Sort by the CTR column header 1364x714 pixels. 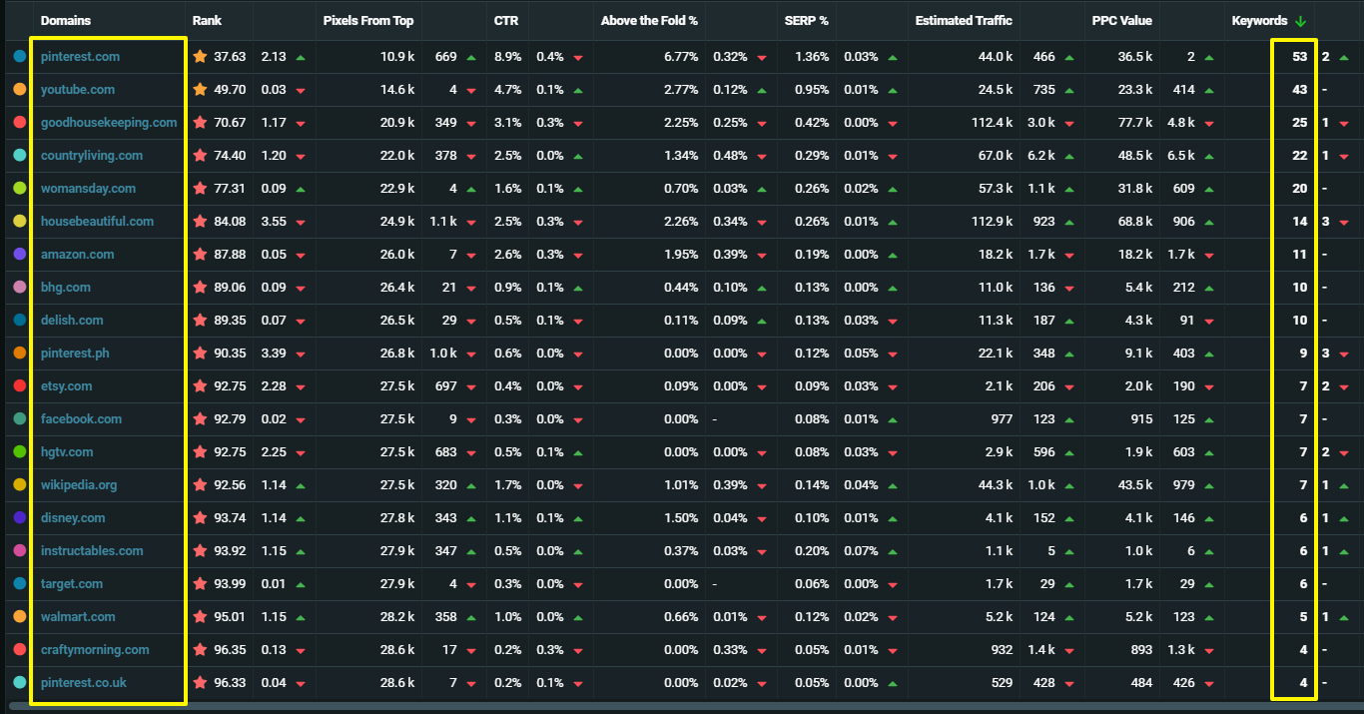[505, 21]
